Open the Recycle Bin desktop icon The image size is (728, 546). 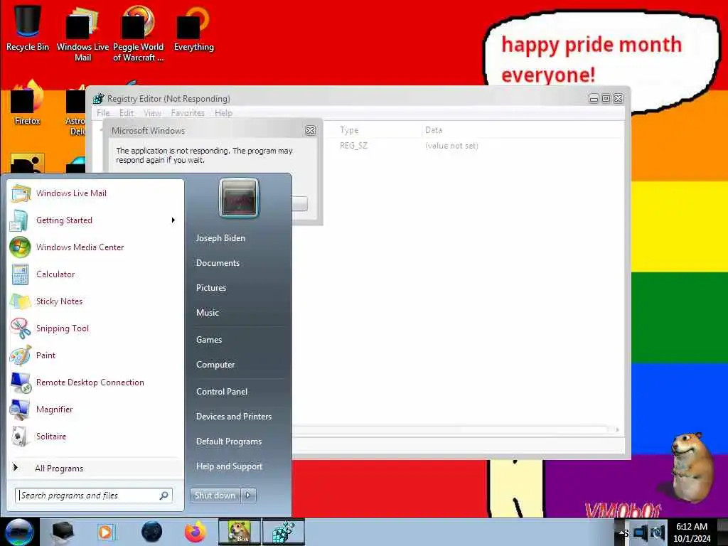tap(28, 28)
